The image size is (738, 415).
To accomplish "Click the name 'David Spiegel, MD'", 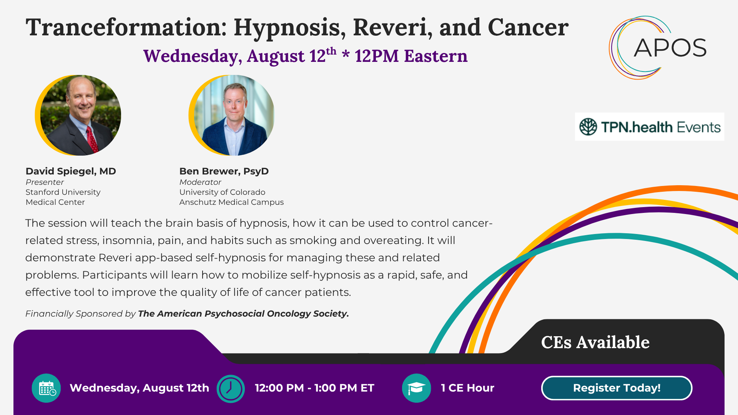I will 71,171.
